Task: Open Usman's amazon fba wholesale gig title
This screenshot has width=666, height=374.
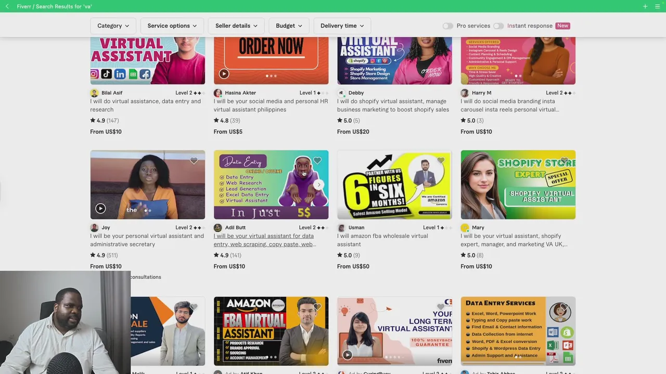Action: 382,240
